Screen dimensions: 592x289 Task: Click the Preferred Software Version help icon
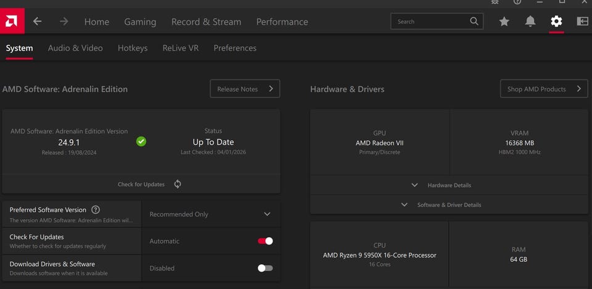96,210
